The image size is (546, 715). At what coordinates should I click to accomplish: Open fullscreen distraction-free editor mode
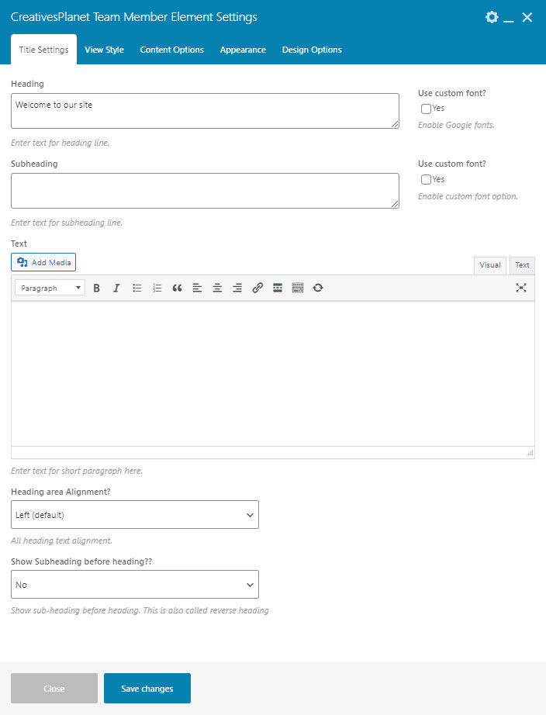tap(521, 288)
